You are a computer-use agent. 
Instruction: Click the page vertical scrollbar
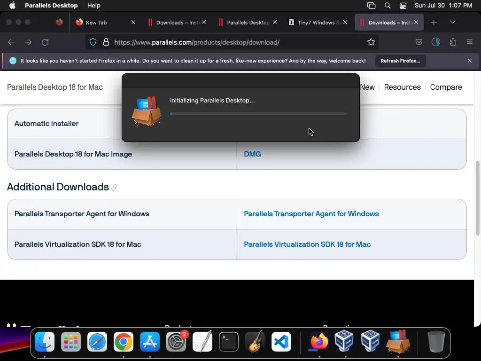point(477,198)
